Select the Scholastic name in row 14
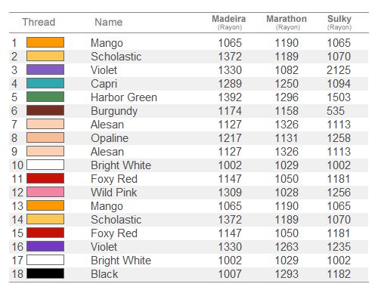 click(116, 220)
